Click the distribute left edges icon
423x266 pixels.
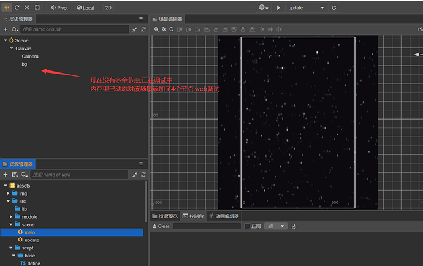coord(261,29)
